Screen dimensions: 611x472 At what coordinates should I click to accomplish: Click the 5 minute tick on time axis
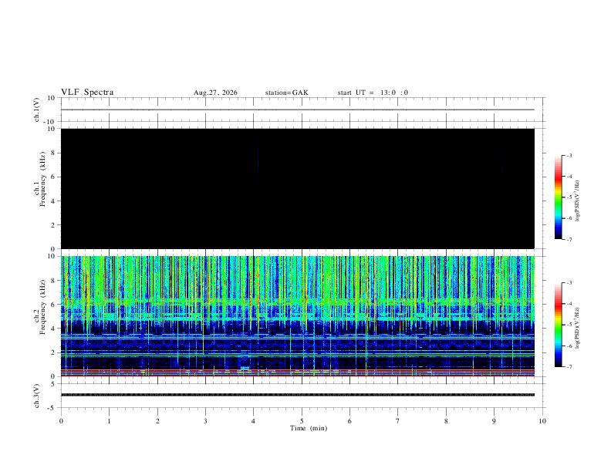tap(302, 421)
